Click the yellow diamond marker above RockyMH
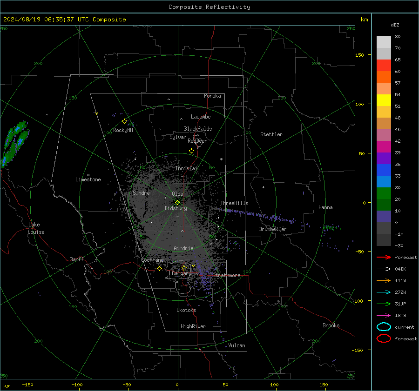This screenshot has height=391, width=419. (x=124, y=121)
